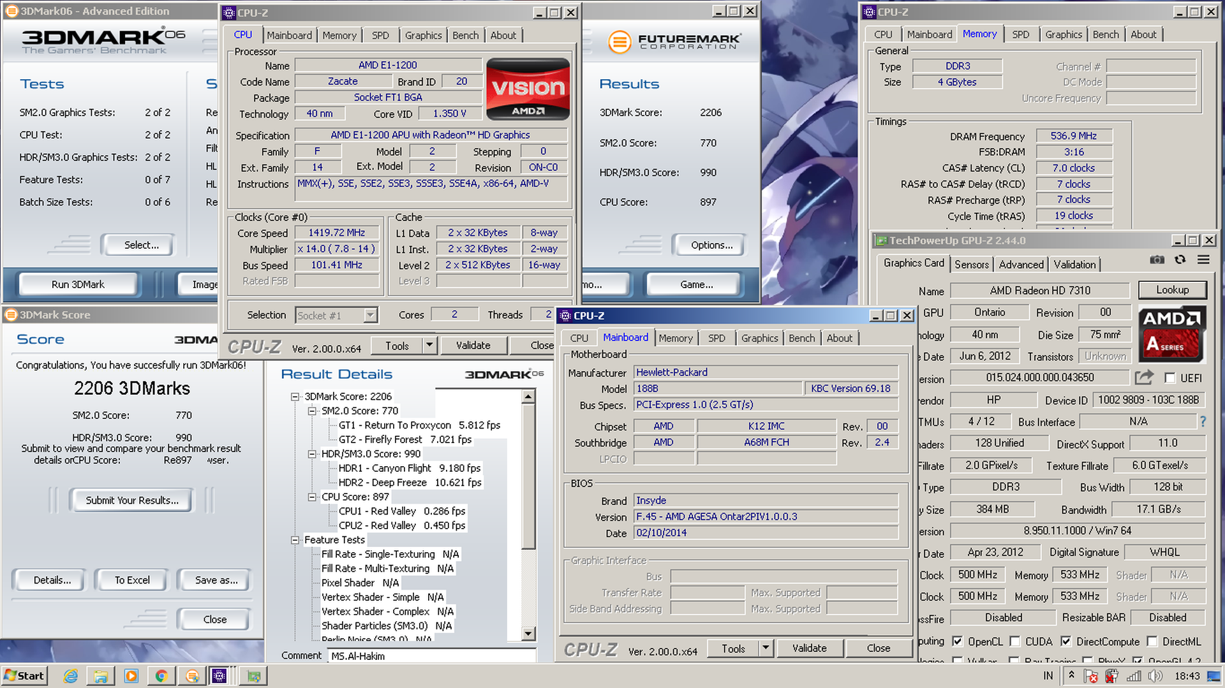Image resolution: width=1225 pixels, height=688 pixels.
Task: Open Google Chrome from the taskbar
Action: pyautogui.click(x=161, y=676)
